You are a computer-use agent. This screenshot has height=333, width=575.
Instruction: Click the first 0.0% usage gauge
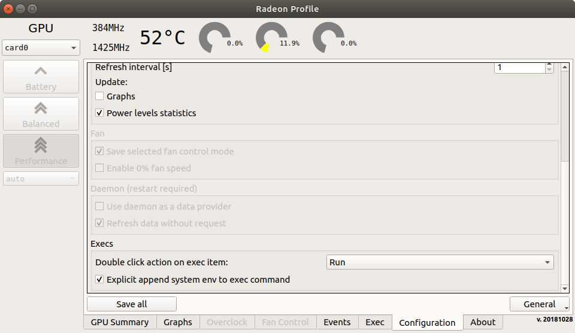215,37
